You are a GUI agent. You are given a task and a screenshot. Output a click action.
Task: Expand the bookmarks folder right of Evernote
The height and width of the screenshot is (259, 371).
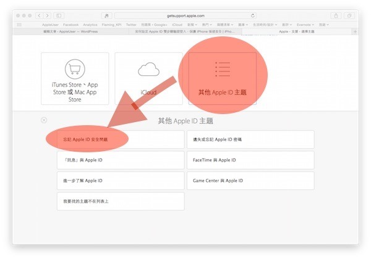[323, 25]
